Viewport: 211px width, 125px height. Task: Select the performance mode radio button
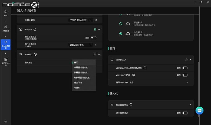121,33
